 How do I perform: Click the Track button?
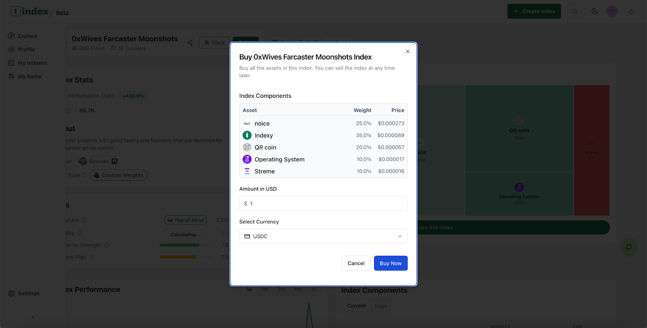tap(214, 42)
